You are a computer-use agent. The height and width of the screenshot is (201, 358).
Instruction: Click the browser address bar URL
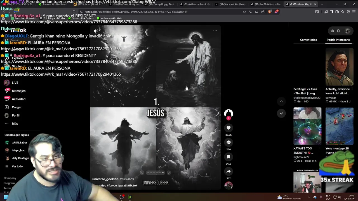click(x=136, y=12)
